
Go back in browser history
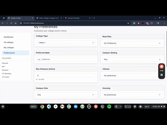(3, 23)
